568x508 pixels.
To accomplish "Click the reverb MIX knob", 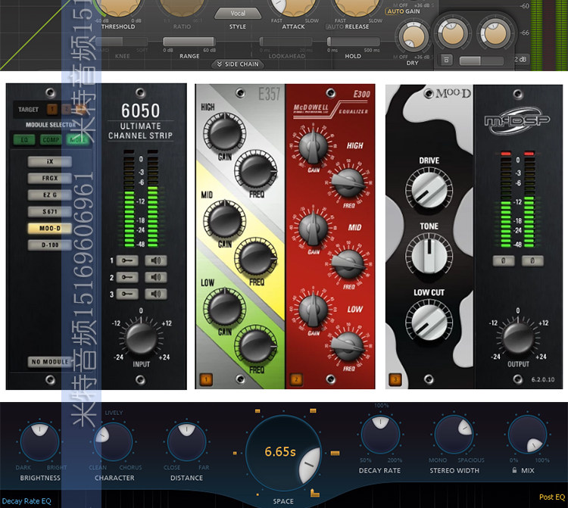I will click(527, 434).
